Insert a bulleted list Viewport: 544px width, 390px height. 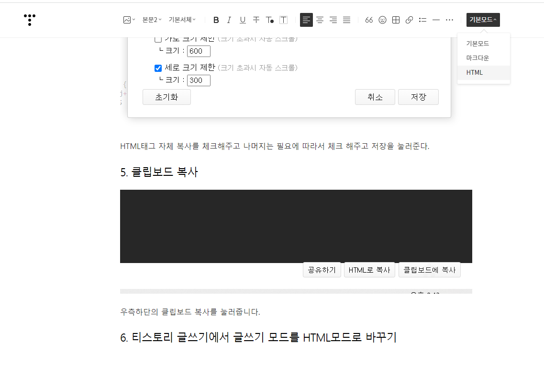click(422, 20)
